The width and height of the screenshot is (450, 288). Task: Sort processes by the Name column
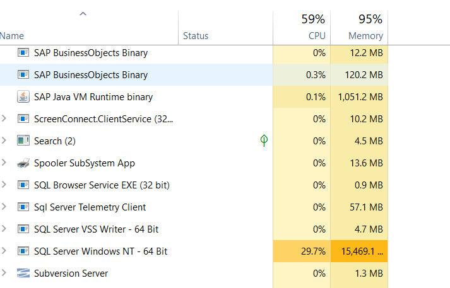(x=13, y=36)
